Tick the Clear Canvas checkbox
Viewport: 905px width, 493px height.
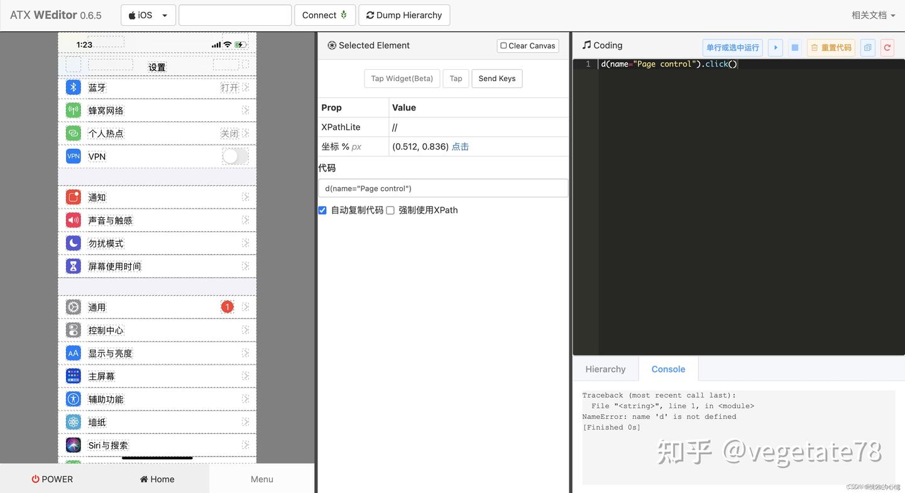click(x=503, y=45)
